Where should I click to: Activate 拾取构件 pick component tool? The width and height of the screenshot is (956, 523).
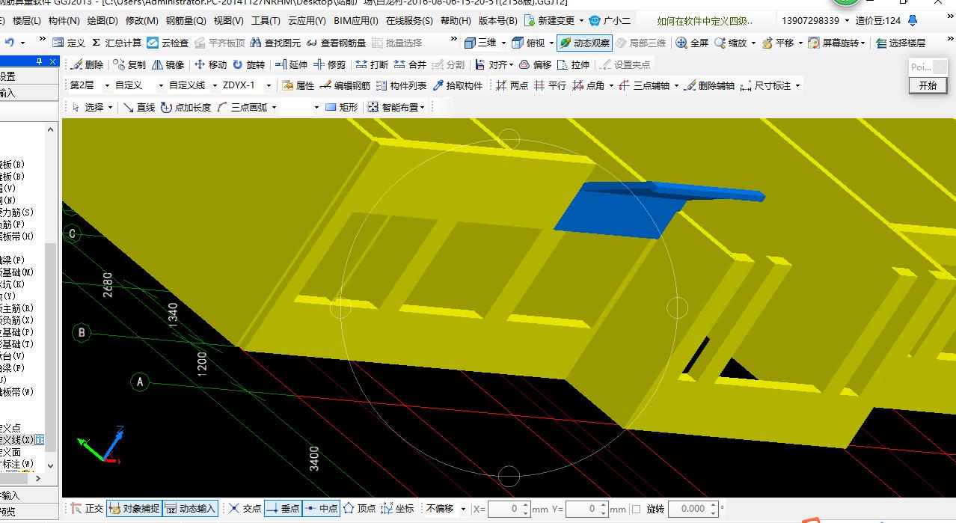pyautogui.click(x=457, y=85)
